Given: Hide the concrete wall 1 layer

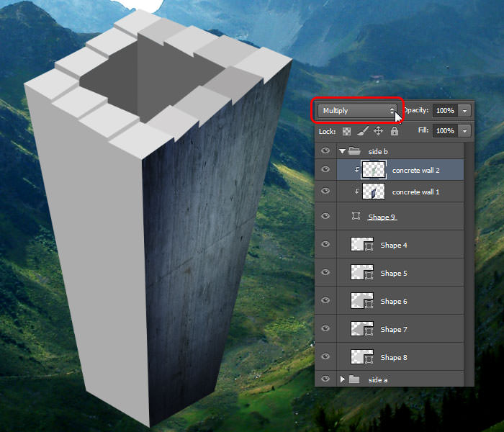Looking at the screenshot, I should click(325, 191).
